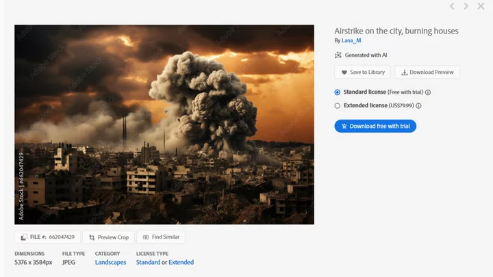Viewport: 493px width, 277px height.
Task: Open the Preview Crop tool
Action: coord(108,237)
